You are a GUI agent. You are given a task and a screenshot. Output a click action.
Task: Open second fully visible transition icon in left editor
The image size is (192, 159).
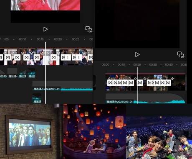pyautogui.click(x=18, y=57)
